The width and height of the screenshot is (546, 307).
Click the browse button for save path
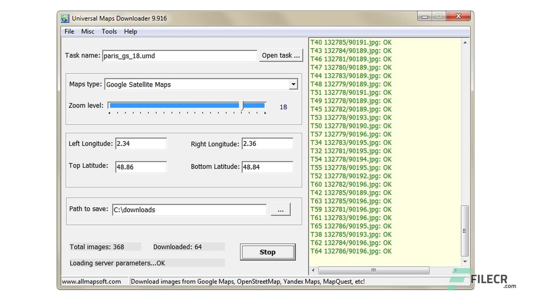(x=281, y=209)
